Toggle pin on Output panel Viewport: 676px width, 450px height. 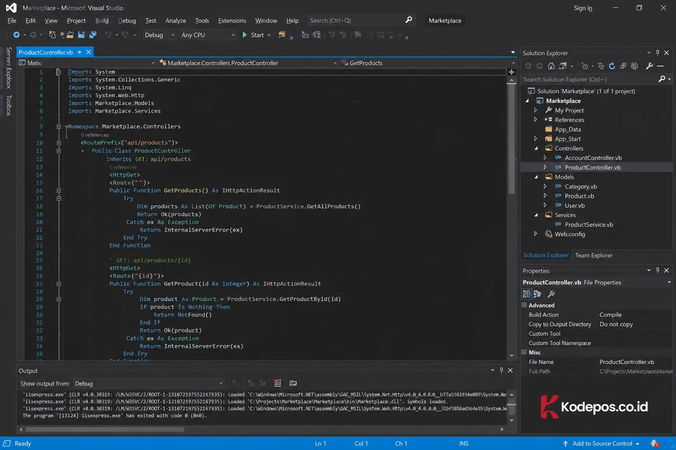501,370
